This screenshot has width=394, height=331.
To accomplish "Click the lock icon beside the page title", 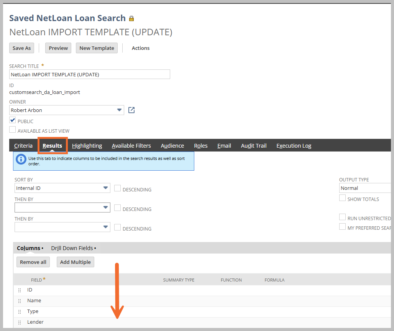I will coord(131,18).
